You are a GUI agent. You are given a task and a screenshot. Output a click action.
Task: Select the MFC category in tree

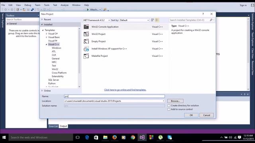tap(54, 62)
